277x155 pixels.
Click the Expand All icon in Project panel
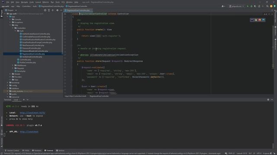coord(49,10)
